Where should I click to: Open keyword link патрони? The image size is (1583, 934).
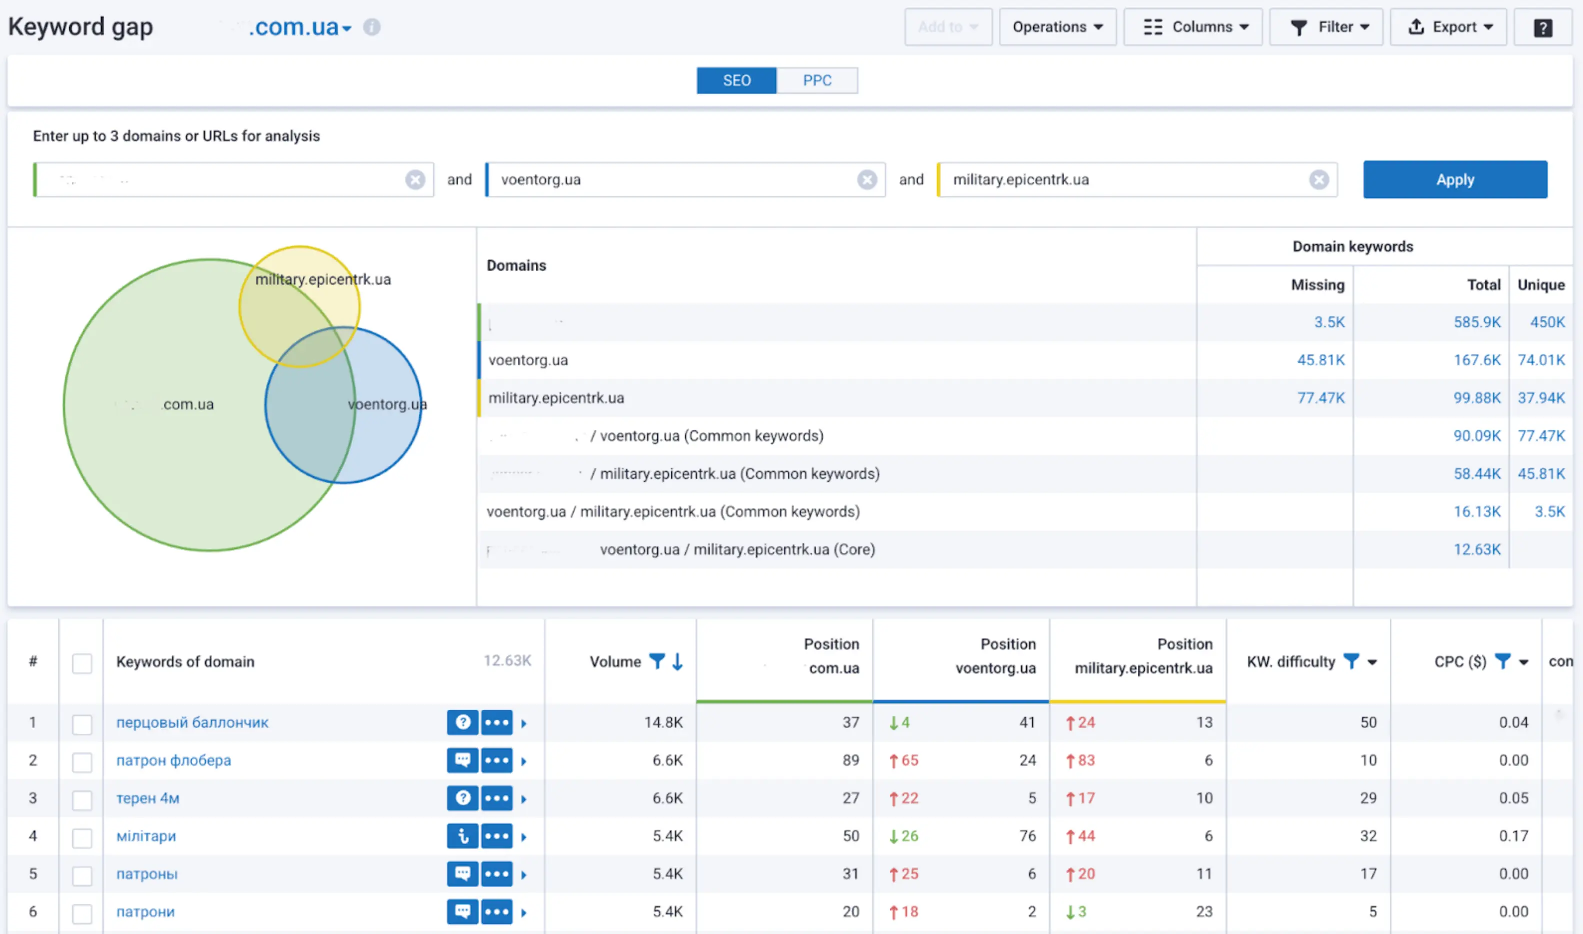point(145,911)
